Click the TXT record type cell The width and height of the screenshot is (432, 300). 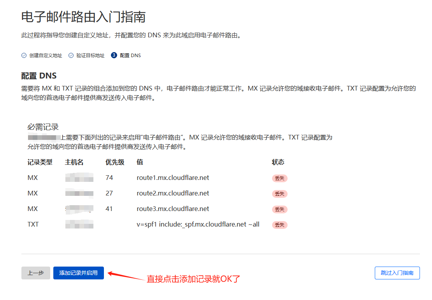(33, 224)
